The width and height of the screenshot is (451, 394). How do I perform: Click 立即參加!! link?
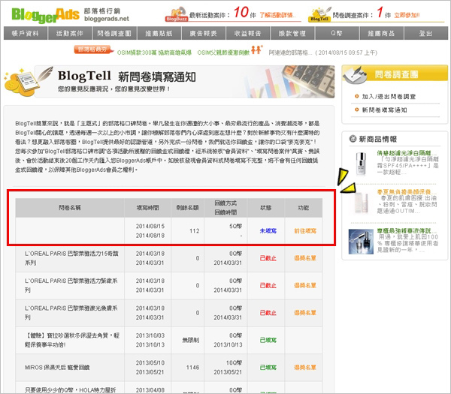click(407, 15)
